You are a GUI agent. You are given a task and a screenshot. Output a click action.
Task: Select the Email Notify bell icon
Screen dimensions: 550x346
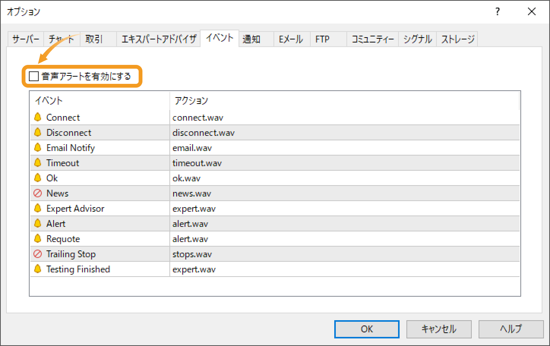tap(38, 148)
